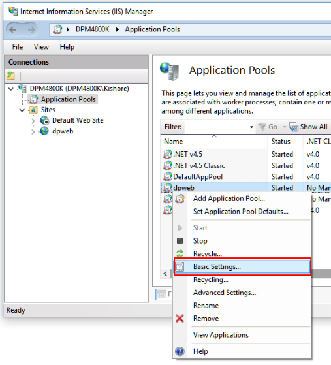Select the DefaultAppPool row name
The height and width of the screenshot is (365, 331).
point(198,177)
